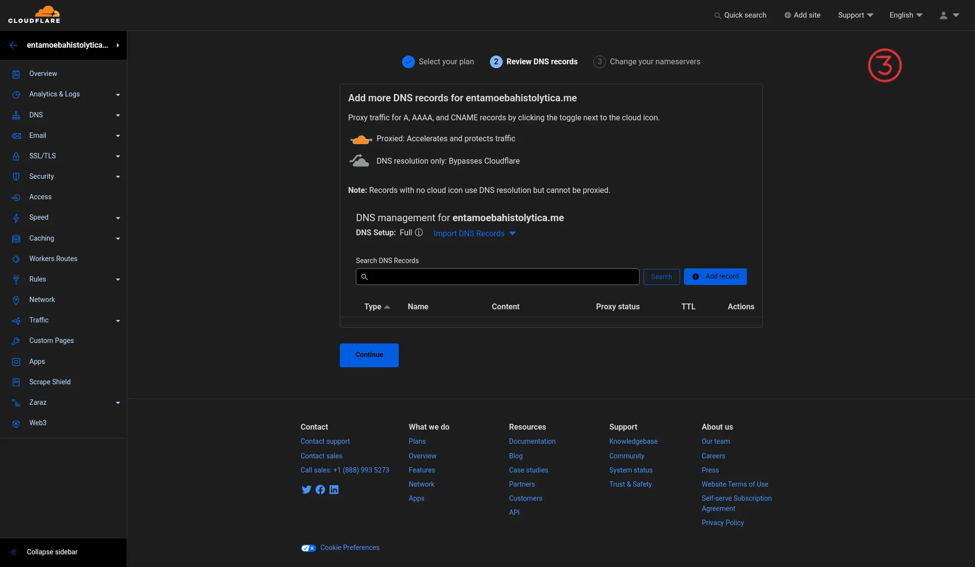Open the Import DNS Records dropdown
Viewport: 975px width, 567px height.
pos(474,233)
